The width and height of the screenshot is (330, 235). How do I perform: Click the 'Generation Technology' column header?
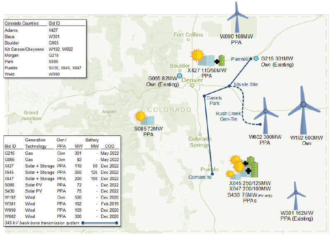pos(36,143)
